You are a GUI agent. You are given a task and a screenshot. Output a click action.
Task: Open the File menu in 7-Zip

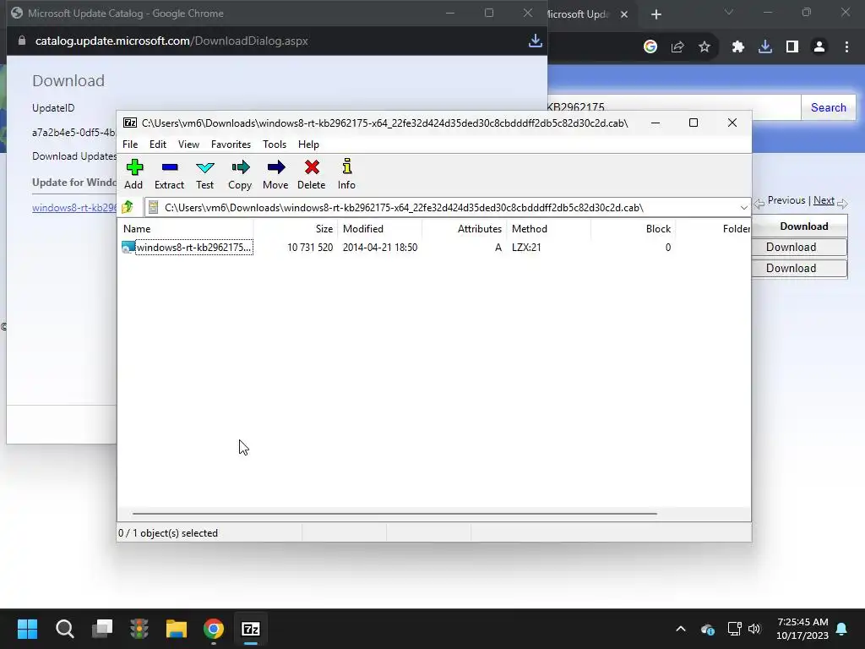(x=130, y=144)
